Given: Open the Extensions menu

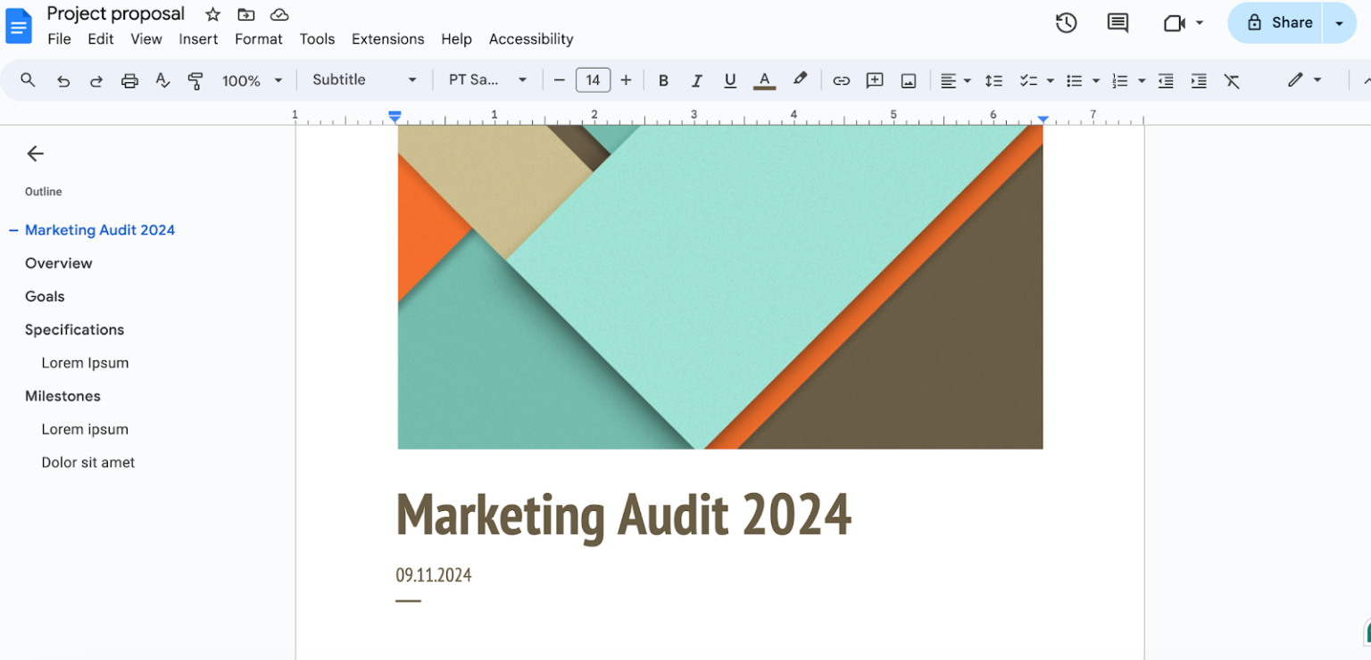Looking at the screenshot, I should pyautogui.click(x=387, y=38).
